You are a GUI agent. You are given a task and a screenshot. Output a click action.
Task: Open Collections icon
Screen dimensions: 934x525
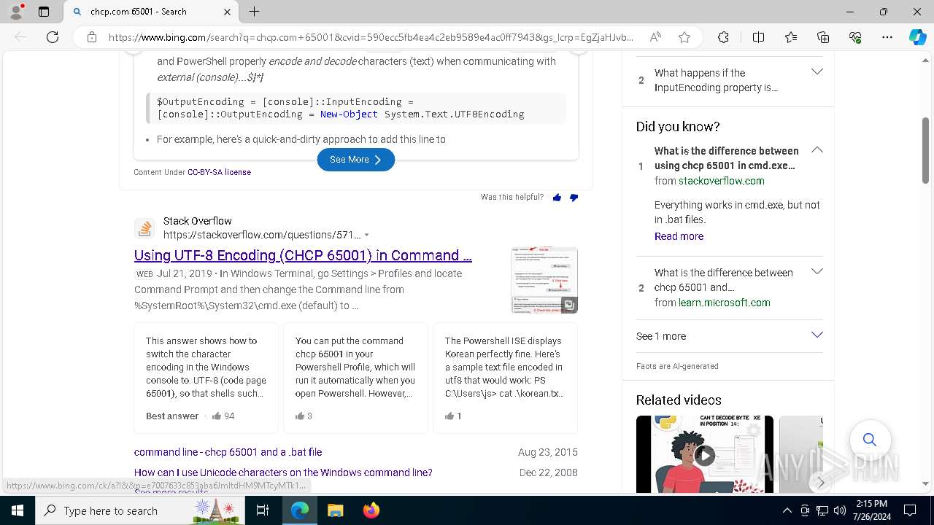tap(823, 37)
